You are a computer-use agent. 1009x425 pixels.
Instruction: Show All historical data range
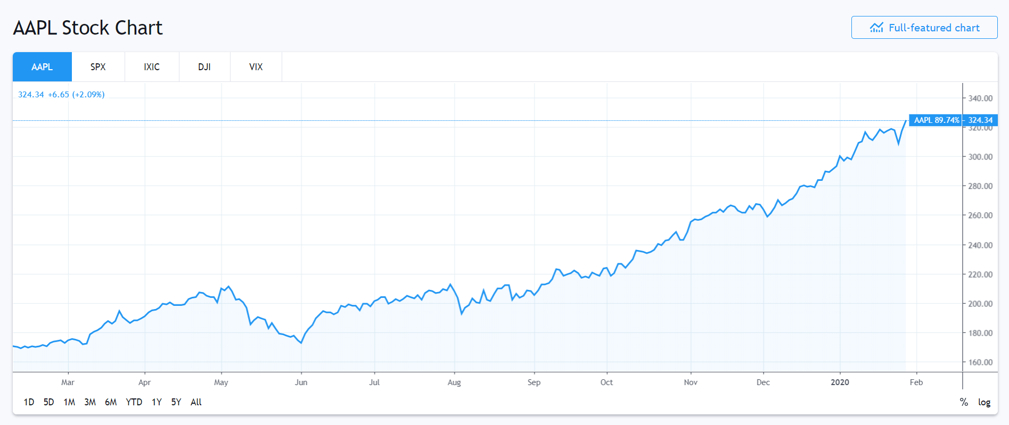click(x=196, y=402)
